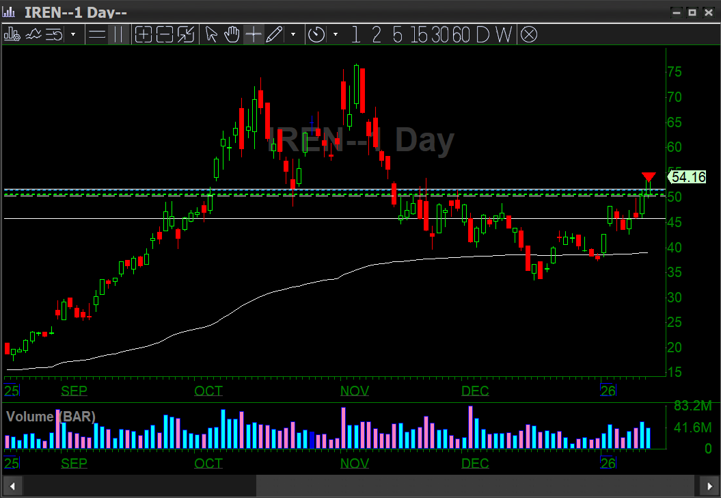721x498 pixels.
Task: Click the chart icon in title bar
Action: (9, 12)
